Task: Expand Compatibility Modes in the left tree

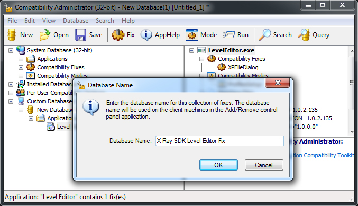Action: 21,76
